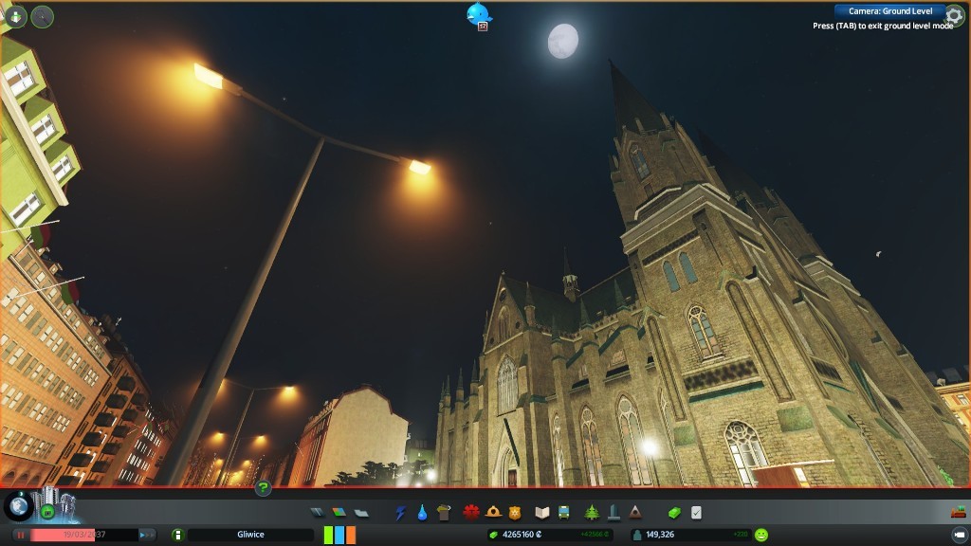971x546 pixels.
Task: Click the top-left green building tool icon
Action: (x=15, y=16)
